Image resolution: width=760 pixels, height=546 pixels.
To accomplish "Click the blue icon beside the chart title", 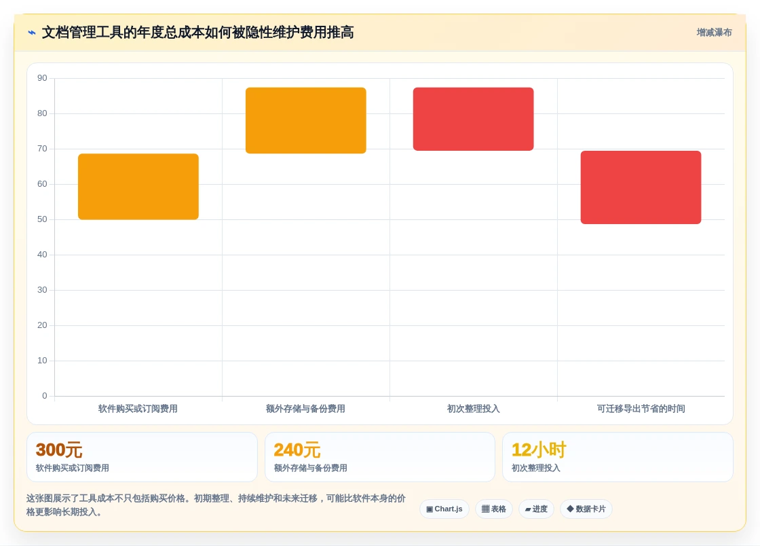I will [32, 33].
